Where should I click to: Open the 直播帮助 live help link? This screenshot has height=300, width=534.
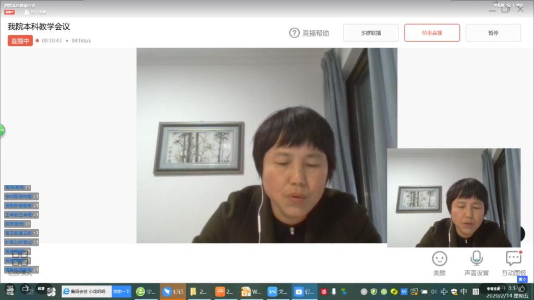click(x=309, y=33)
